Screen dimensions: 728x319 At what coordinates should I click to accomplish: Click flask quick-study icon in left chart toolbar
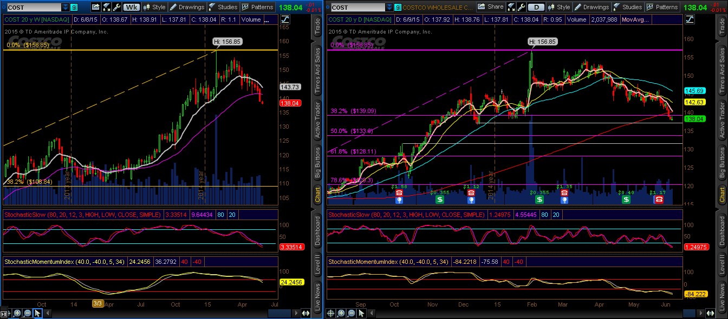[106, 7]
